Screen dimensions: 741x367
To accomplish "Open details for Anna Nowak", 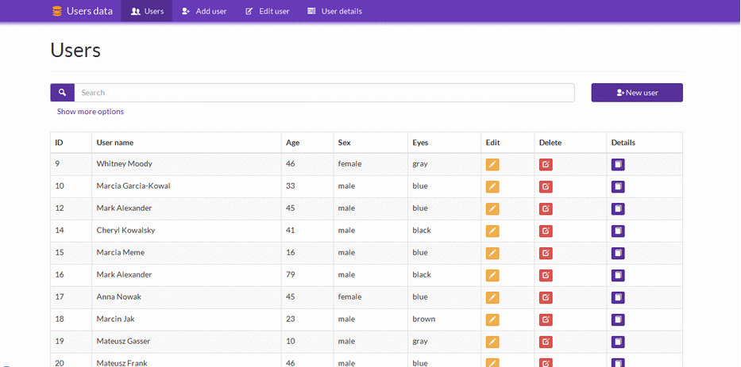I will pos(618,298).
